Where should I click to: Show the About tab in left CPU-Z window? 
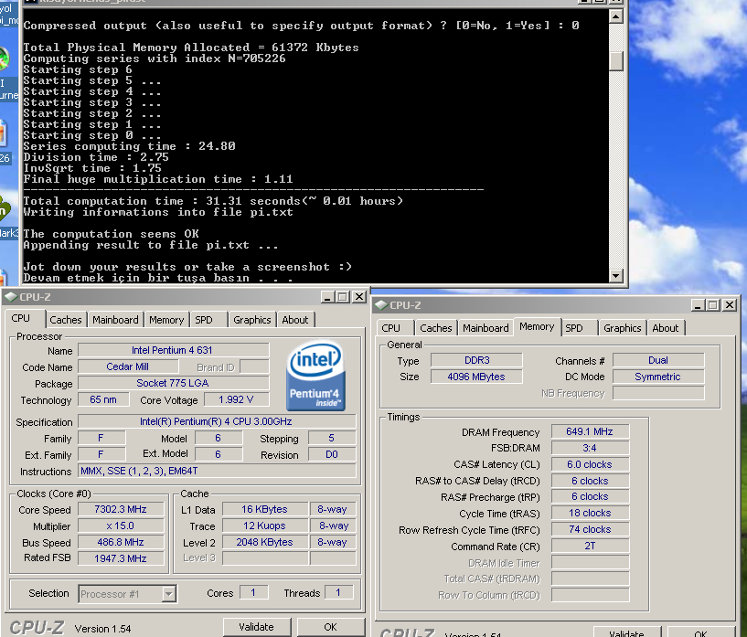pos(295,320)
